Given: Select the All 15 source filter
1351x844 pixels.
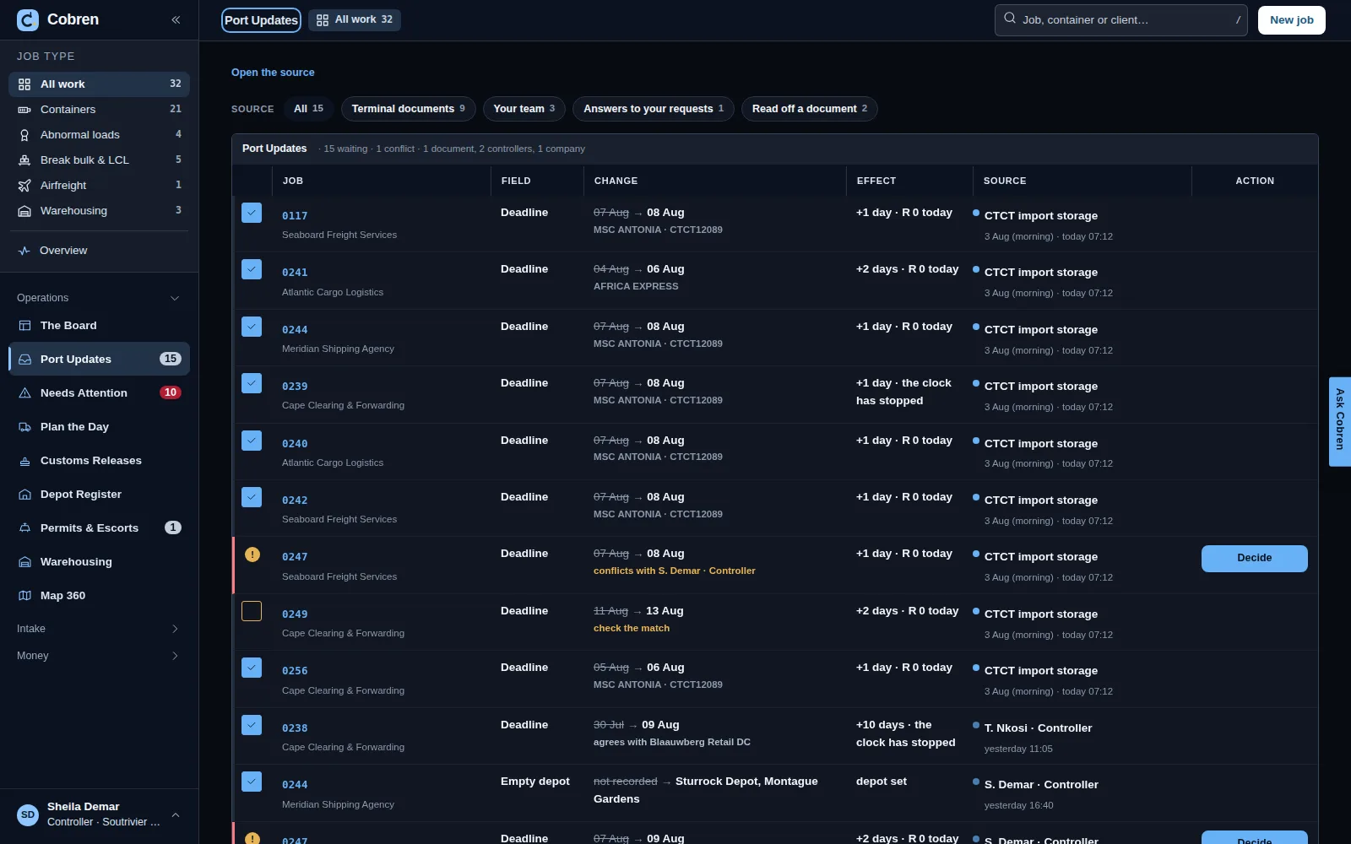Looking at the screenshot, I should pyautogui.click(x=308, y=109).
